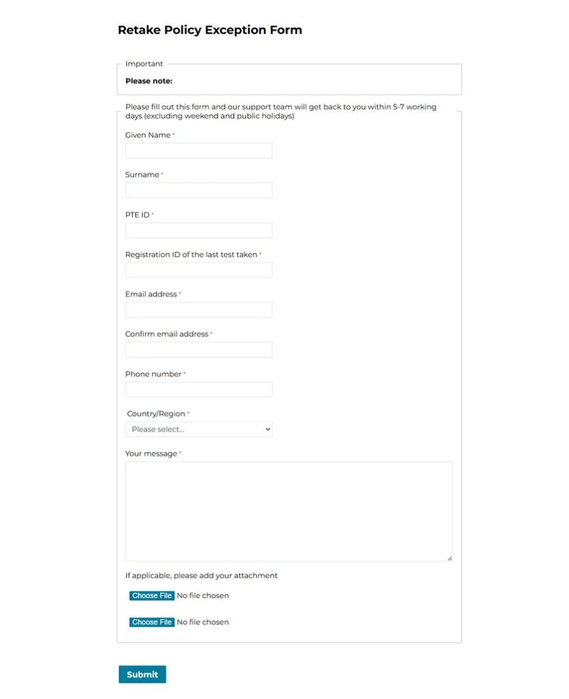The width and height of the screenshot is (569, 699).
Task: Select the Registration ID of last test field
Action: 198,270
